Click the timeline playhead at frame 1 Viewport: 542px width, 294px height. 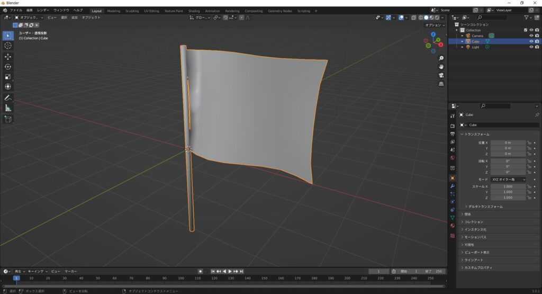[x=16, y=278]
